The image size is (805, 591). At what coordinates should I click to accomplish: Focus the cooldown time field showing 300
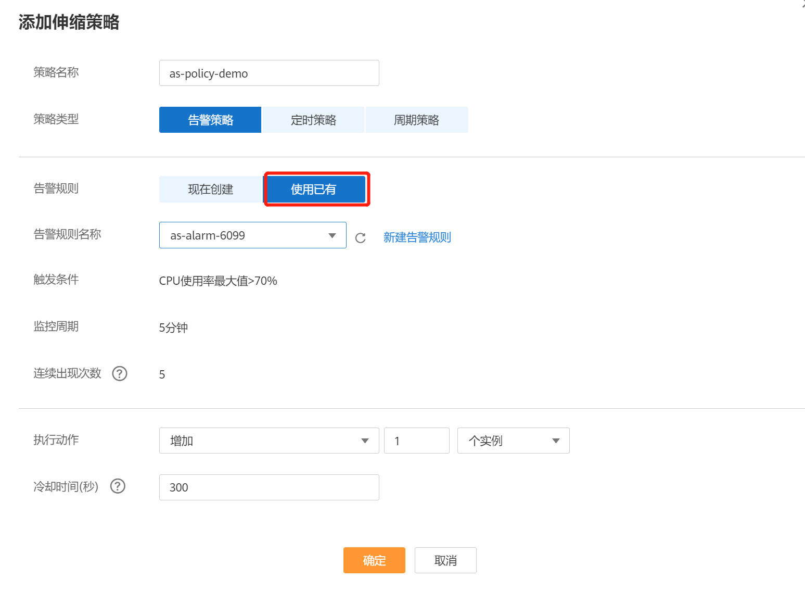[269, 487]
